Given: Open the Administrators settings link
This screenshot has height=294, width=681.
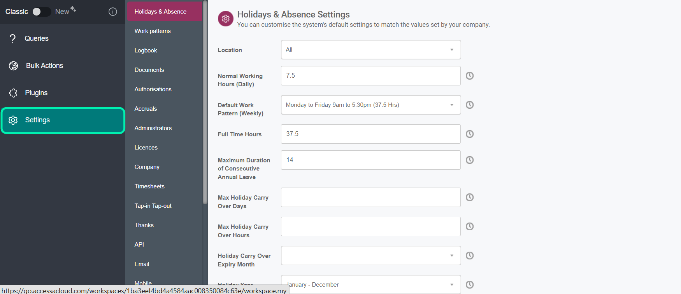Looking at the screenshot, I should tap(153, 128).
